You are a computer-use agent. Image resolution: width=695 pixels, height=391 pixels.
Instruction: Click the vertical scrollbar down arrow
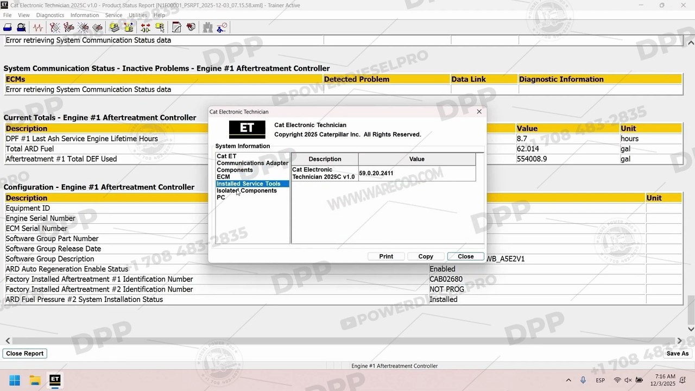pos(691,329)
